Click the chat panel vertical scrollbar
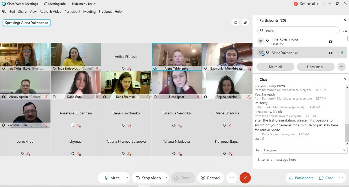The width and height of the screenshot is (349, 187). pos(347,114)
